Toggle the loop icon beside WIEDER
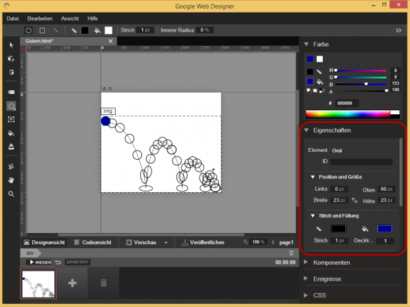This screenshot has width=410, height=307. click(x=58, y=262)
